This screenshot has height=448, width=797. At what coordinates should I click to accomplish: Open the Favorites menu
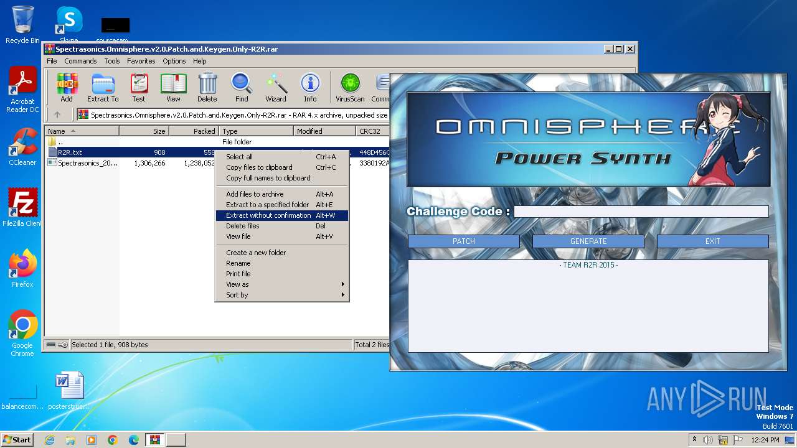click(141, 61)
